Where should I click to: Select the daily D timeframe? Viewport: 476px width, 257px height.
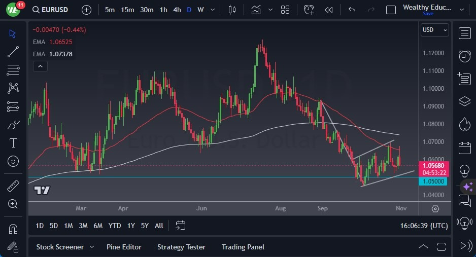pyautogui.click(x=189, y=10)
